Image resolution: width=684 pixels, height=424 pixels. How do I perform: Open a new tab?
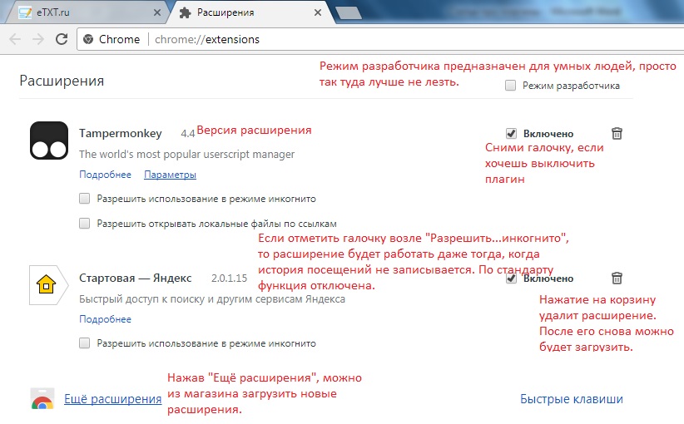pos(349,13)
